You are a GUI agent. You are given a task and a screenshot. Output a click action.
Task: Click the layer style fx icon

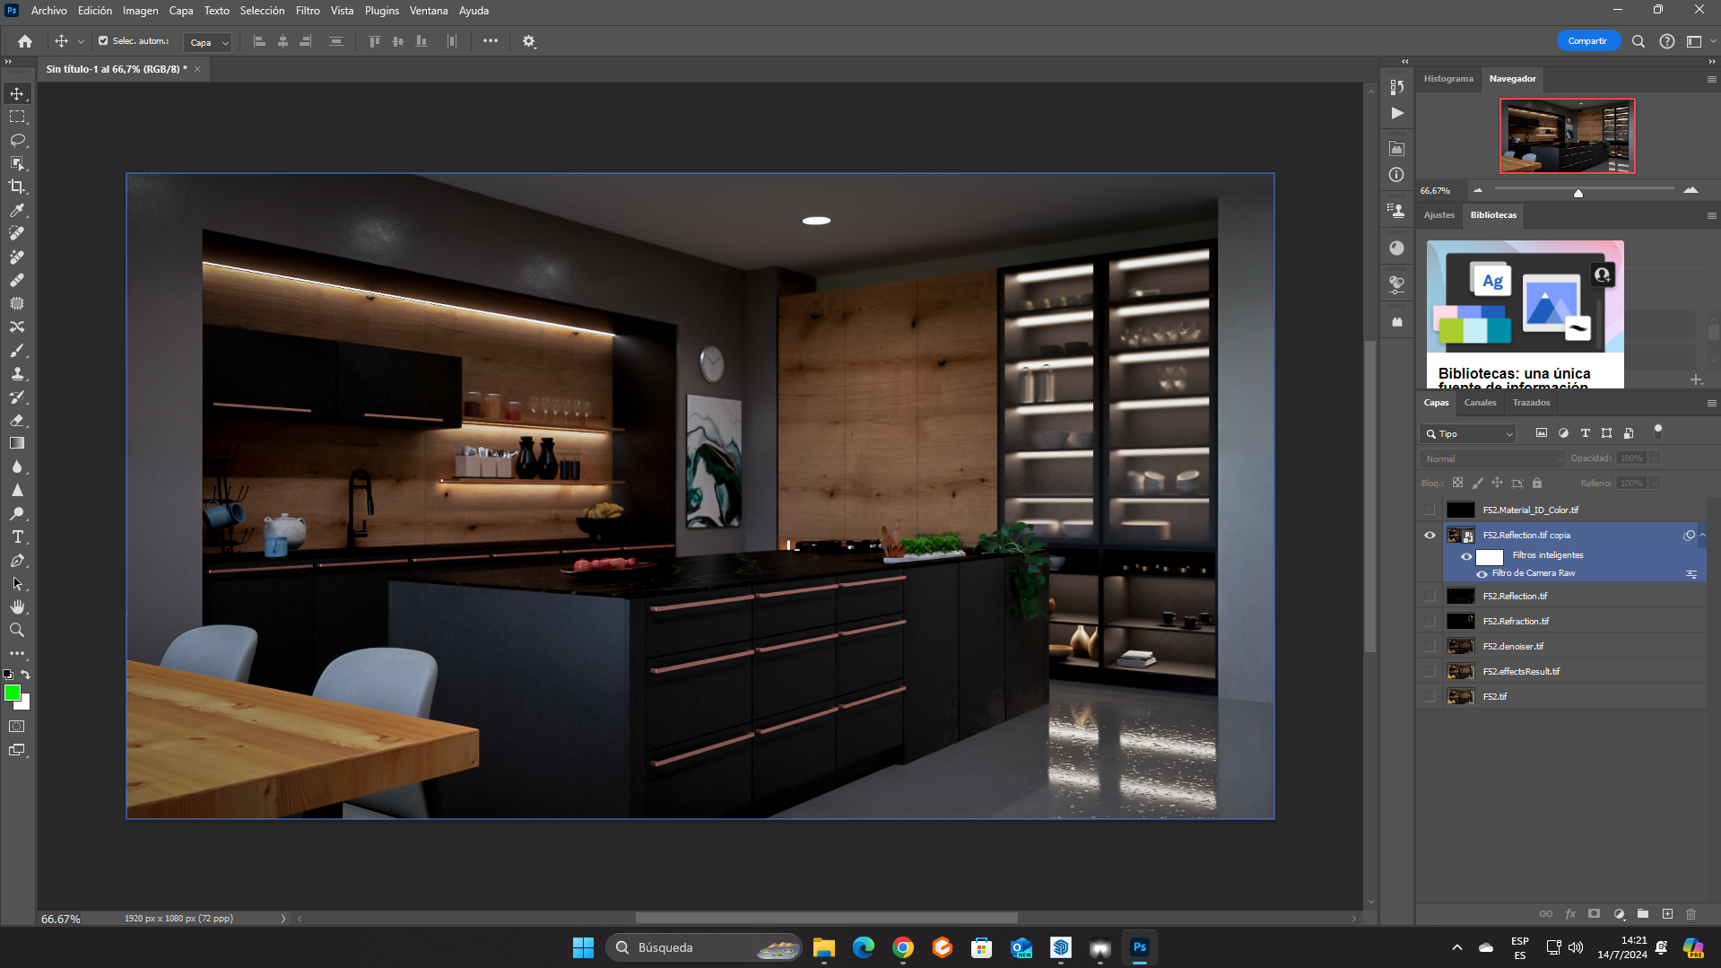1570,914
